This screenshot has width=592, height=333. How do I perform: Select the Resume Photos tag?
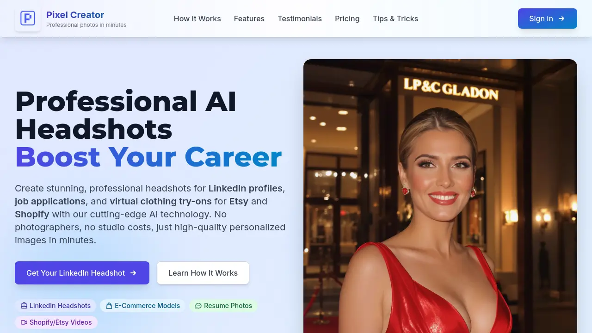223,306
